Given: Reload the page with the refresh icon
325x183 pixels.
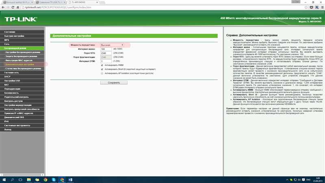Looking at the screenshot, I should [x=13, y=7].
